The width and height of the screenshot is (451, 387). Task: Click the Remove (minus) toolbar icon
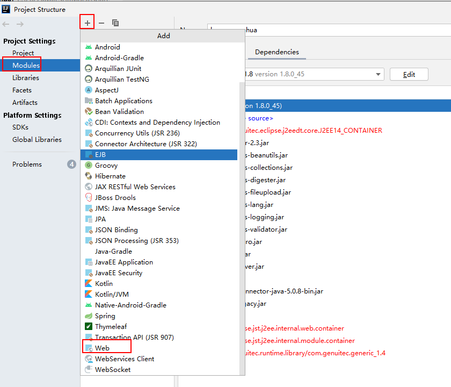tap(101, 23)
